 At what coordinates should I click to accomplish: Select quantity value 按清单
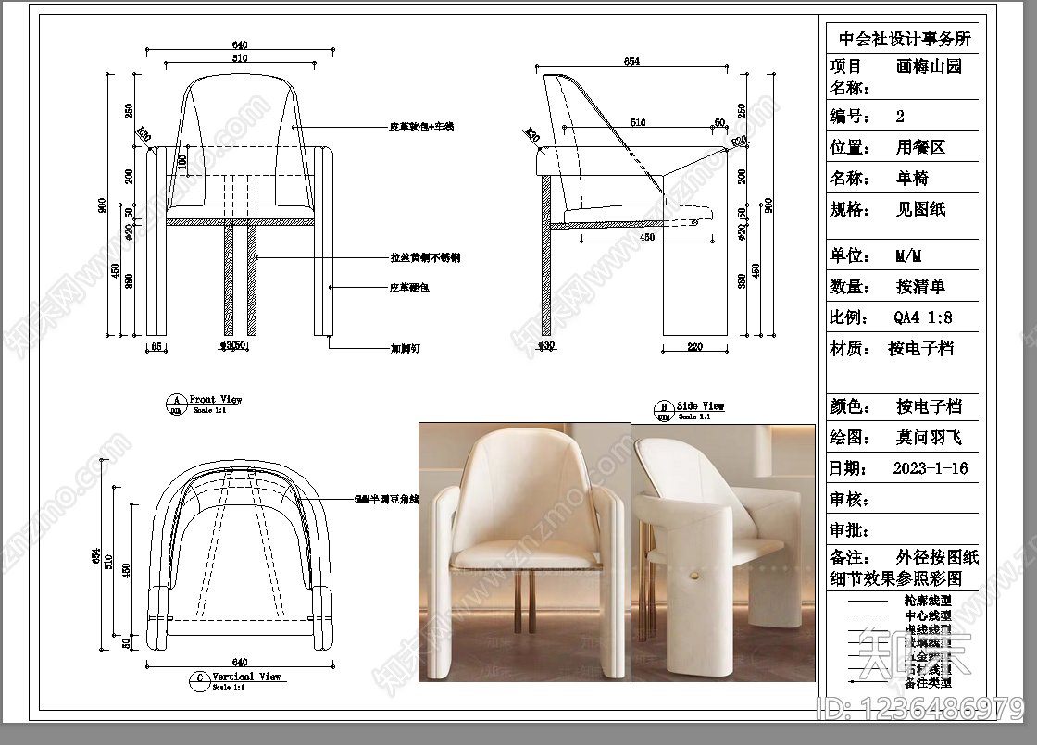coord(920,286)
